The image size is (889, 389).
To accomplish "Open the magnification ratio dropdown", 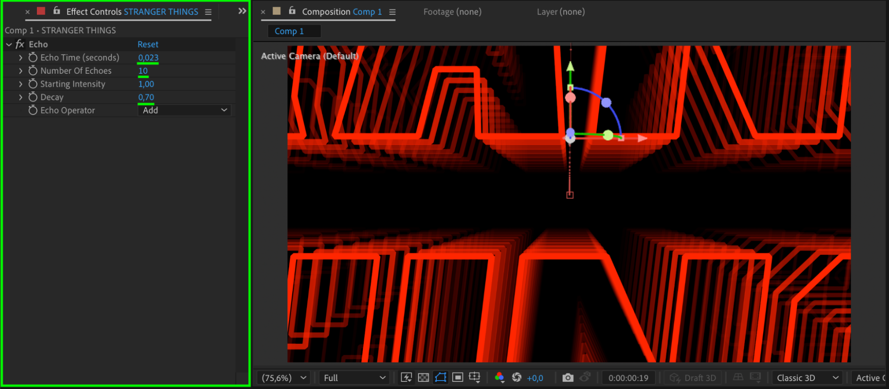I will 284,378.
